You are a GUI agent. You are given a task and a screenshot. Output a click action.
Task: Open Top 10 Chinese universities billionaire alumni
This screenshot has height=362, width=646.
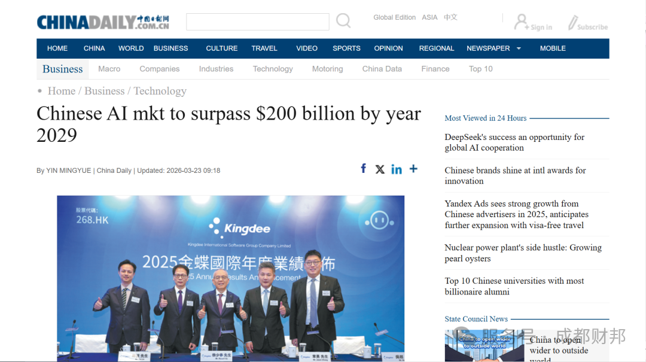click(x=514, y=286)
